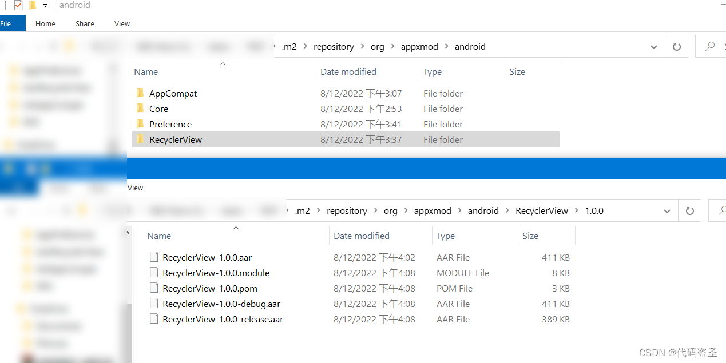Click the MODULE File type cell

point(463,273)
